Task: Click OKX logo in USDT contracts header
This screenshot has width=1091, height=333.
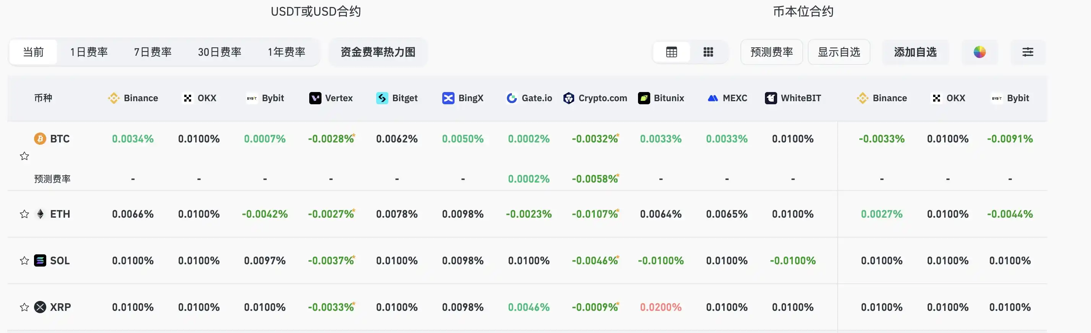Action: click(x=188, y=98)
